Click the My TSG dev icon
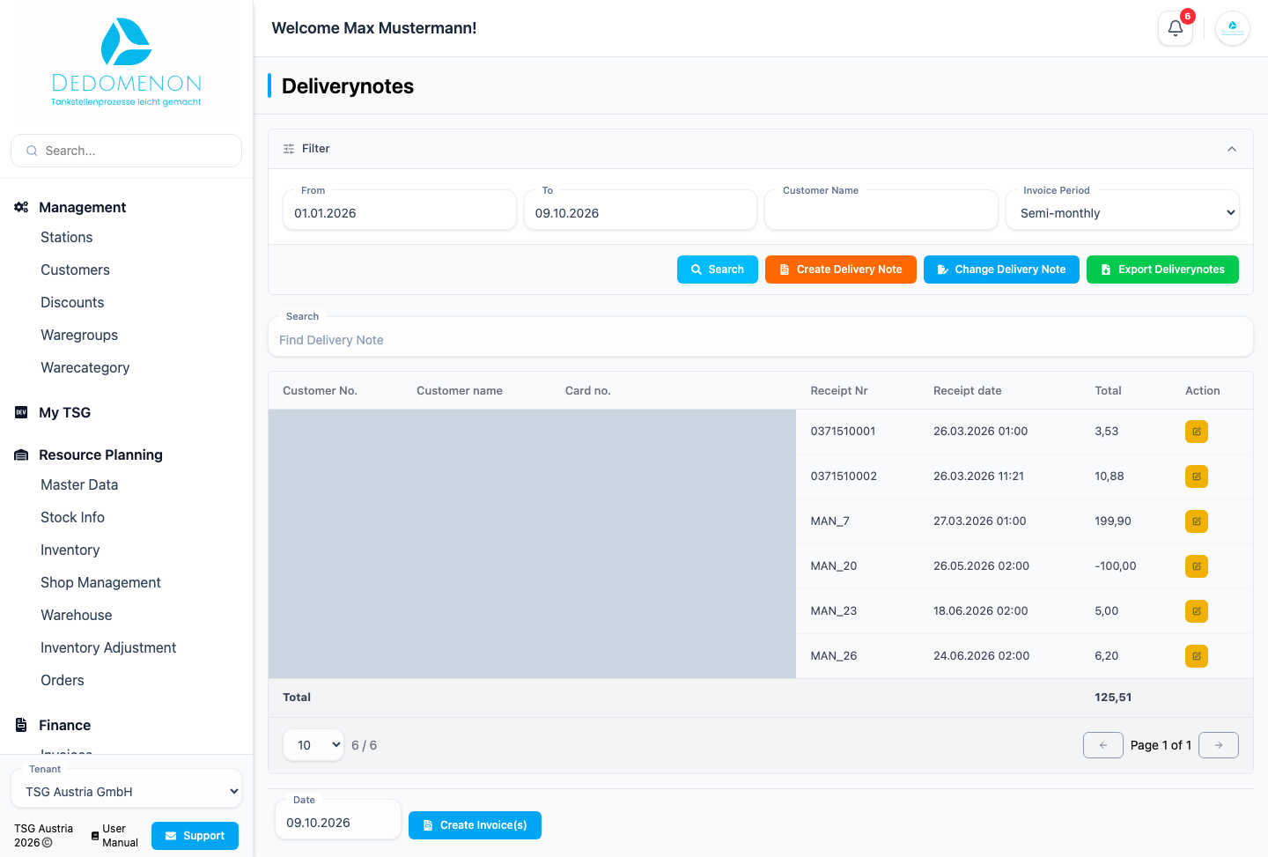This screenshot has height=857, width=1268. click(x=21, y=412)
